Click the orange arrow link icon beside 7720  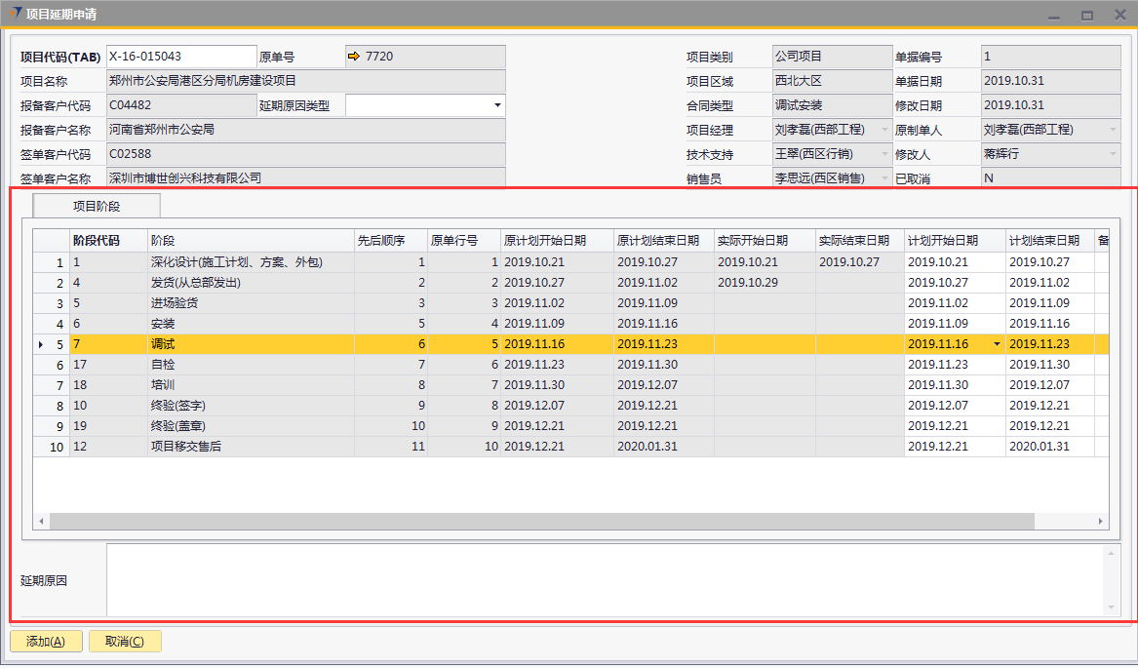[x=353, y=57]
